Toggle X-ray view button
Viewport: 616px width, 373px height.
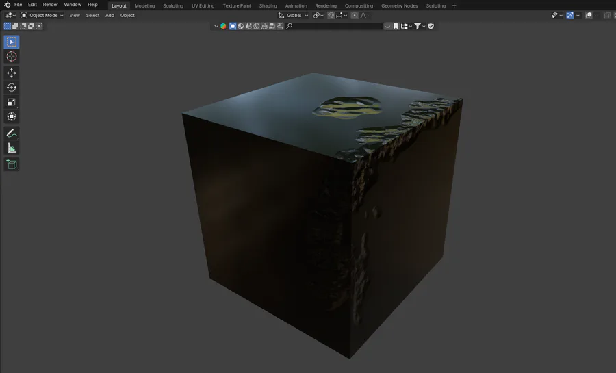[607, 15]
